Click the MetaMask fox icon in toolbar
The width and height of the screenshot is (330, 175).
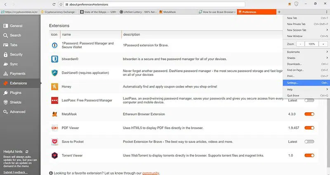[290, 4]
